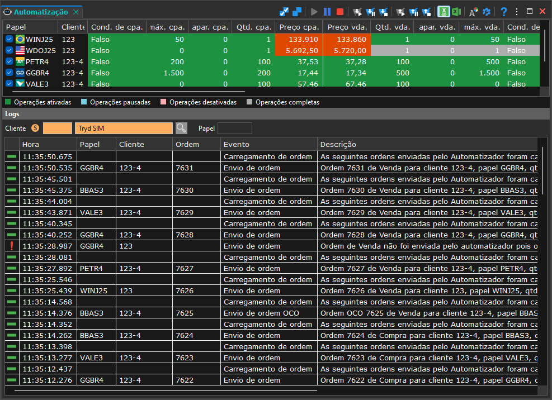This screenshot has width=552, height=400.
Task: Open the blue gear settings icon
Action: click(x=487, y=12)
